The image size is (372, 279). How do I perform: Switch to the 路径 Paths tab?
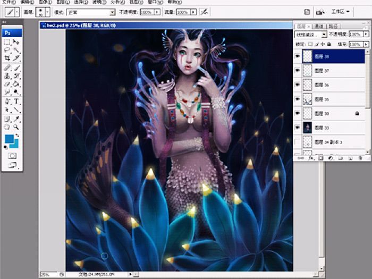[x=333, y=26]
